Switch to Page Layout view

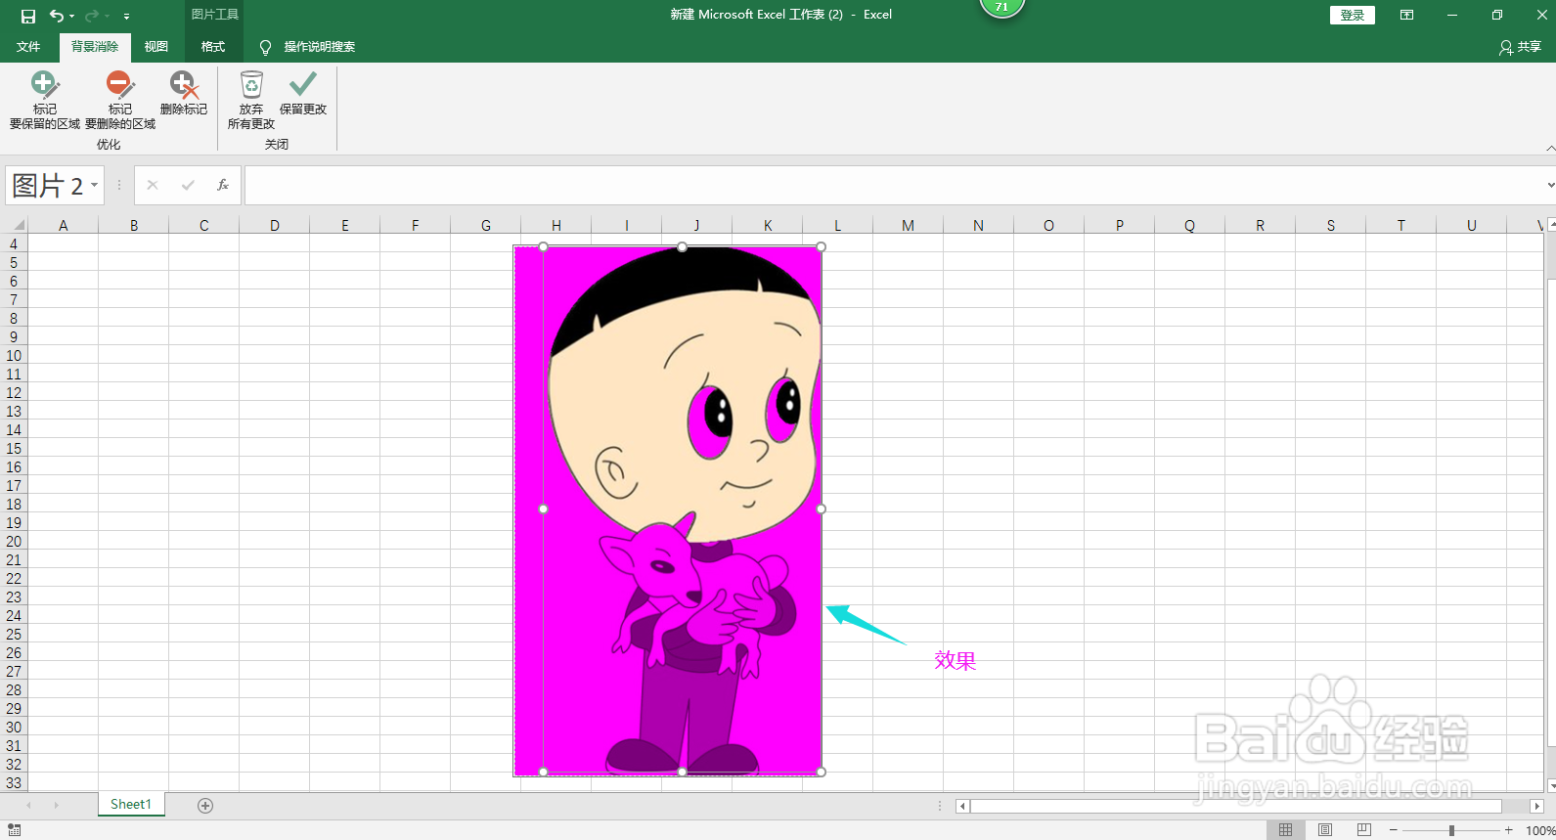pyautogui.click(x=1325, y=830)
